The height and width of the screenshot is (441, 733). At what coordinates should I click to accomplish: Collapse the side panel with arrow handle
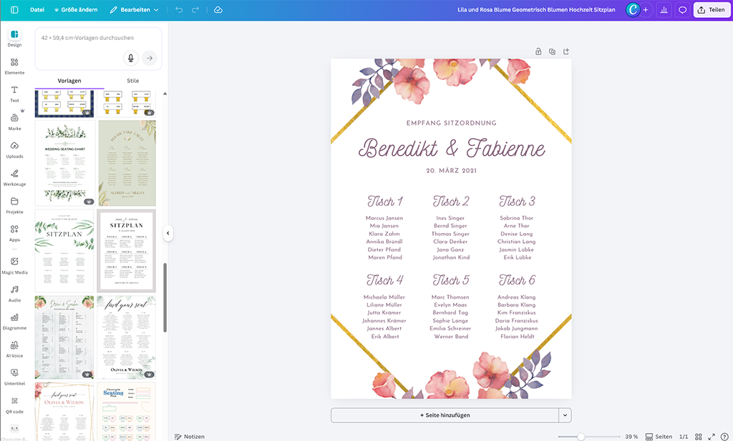pyautogui.click(x=168, y=233)
